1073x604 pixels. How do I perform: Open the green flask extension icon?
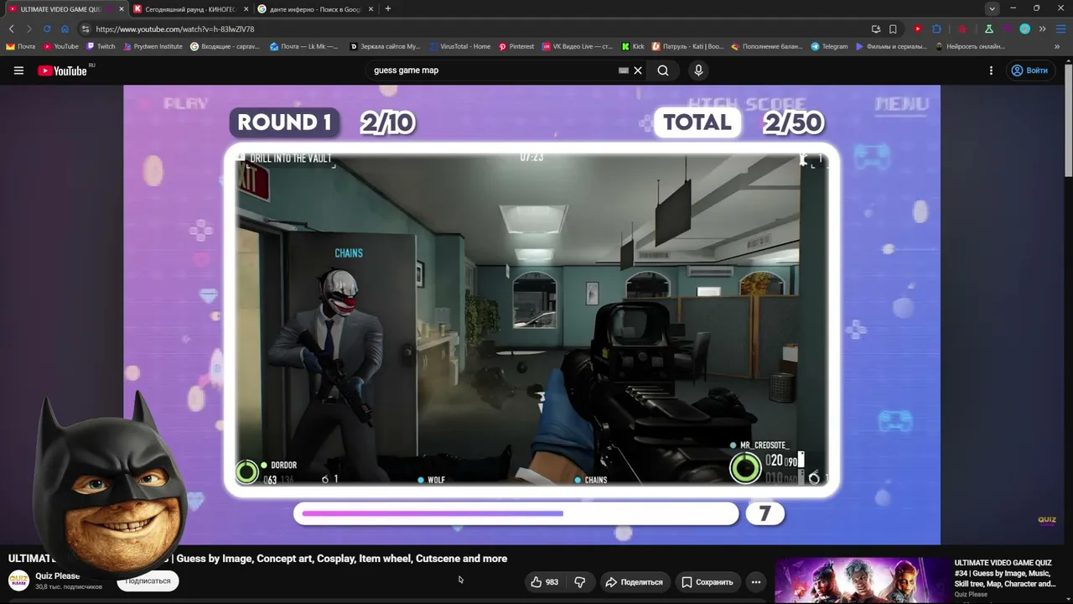click(x=988, y=29)
